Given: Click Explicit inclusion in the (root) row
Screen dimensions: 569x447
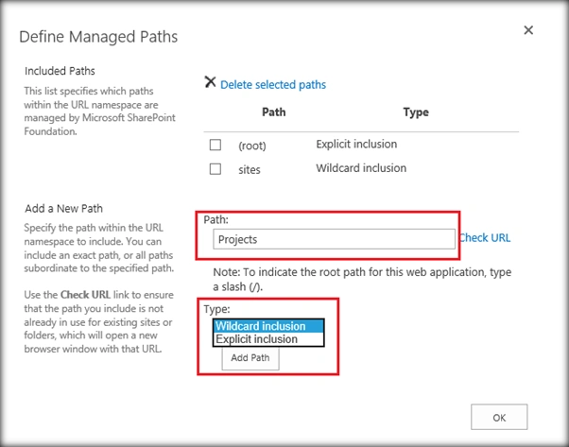Looking at the screenshot, I should click(356, 144).
